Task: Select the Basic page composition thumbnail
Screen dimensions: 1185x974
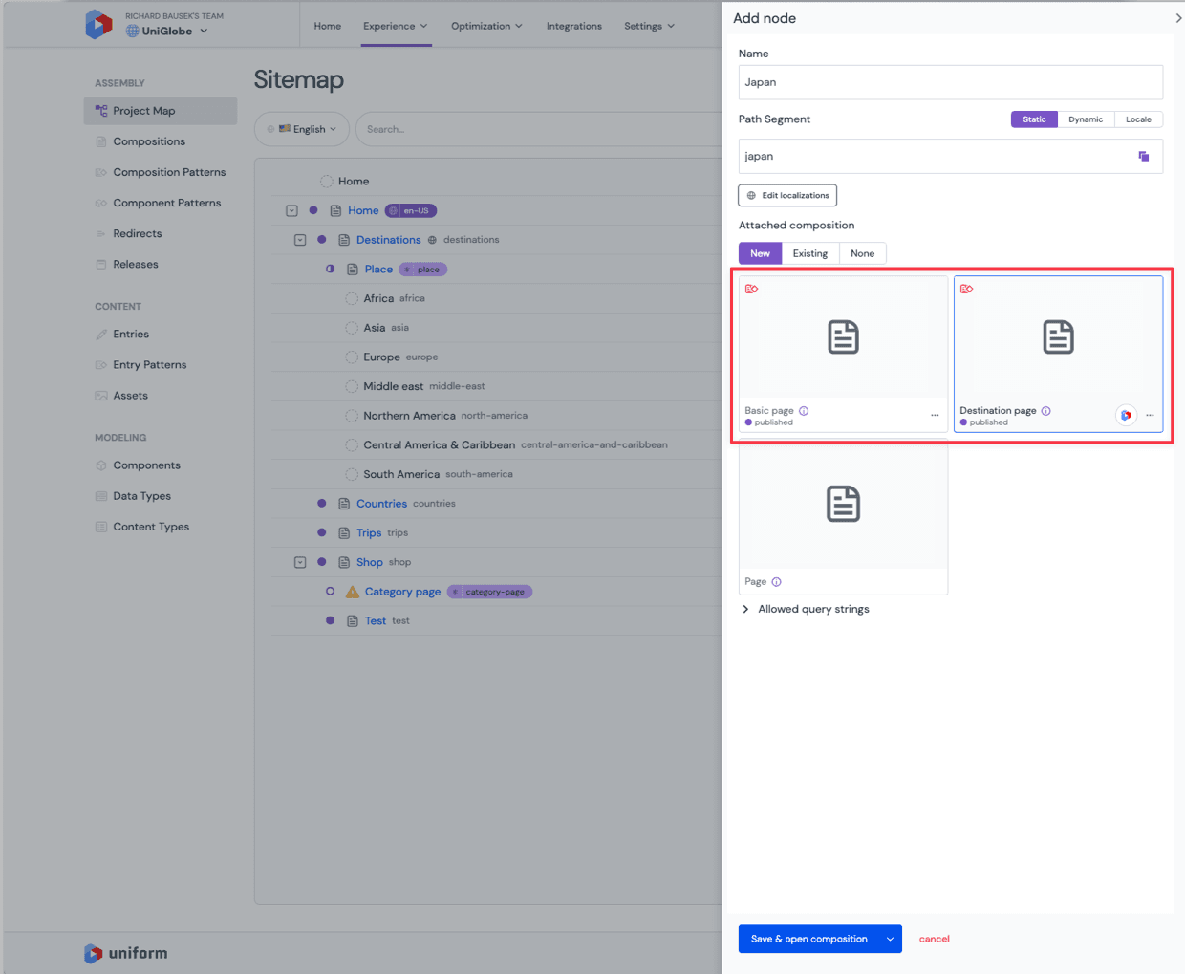Action: point(843,337)
